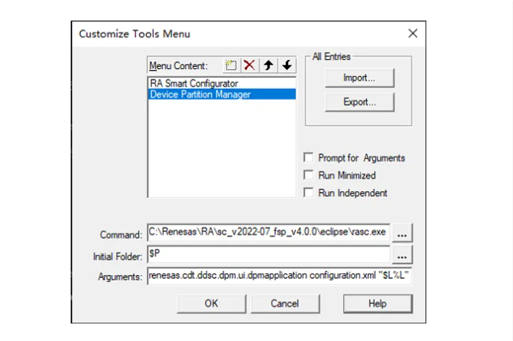Click into the Arguments text field
This screenshot has height=341, width=513.
pos(280,276)
